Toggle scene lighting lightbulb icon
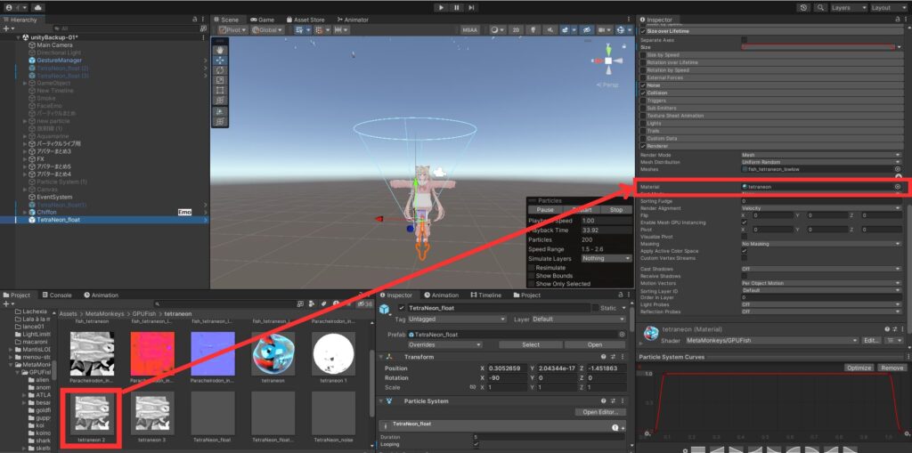Image resolution: width=912 pixels, height=453 pixels. 533,29
